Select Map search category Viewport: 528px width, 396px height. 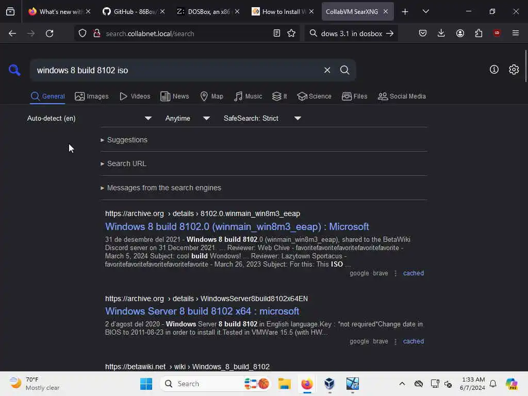211,96
